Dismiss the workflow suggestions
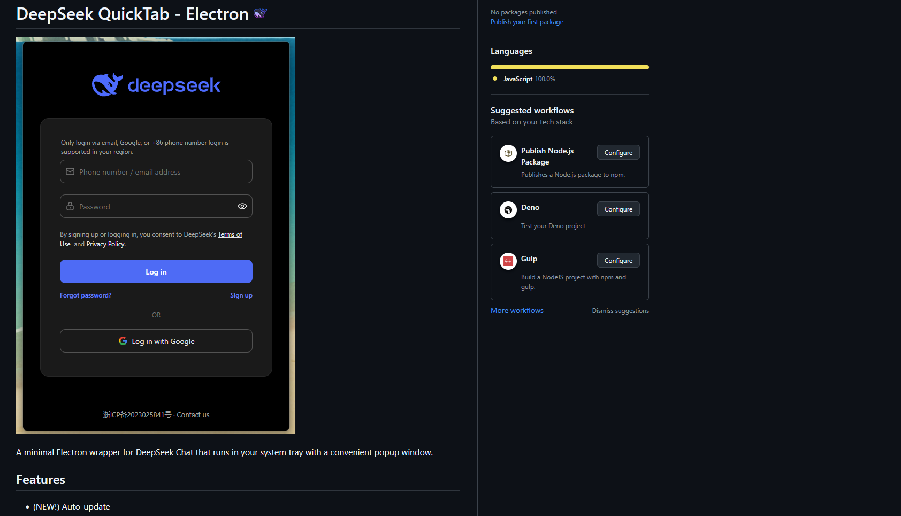Image resolution: width=901 pixels, height=516 pixels. click(620, 311)
